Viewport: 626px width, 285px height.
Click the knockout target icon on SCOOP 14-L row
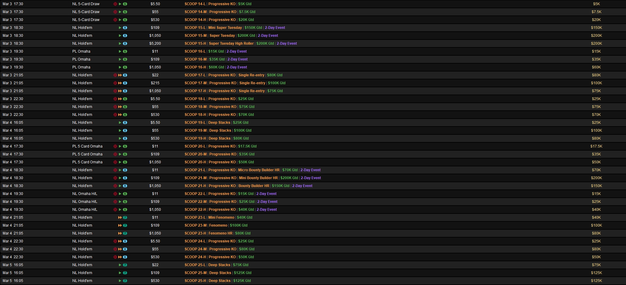(x=115, y=4)
